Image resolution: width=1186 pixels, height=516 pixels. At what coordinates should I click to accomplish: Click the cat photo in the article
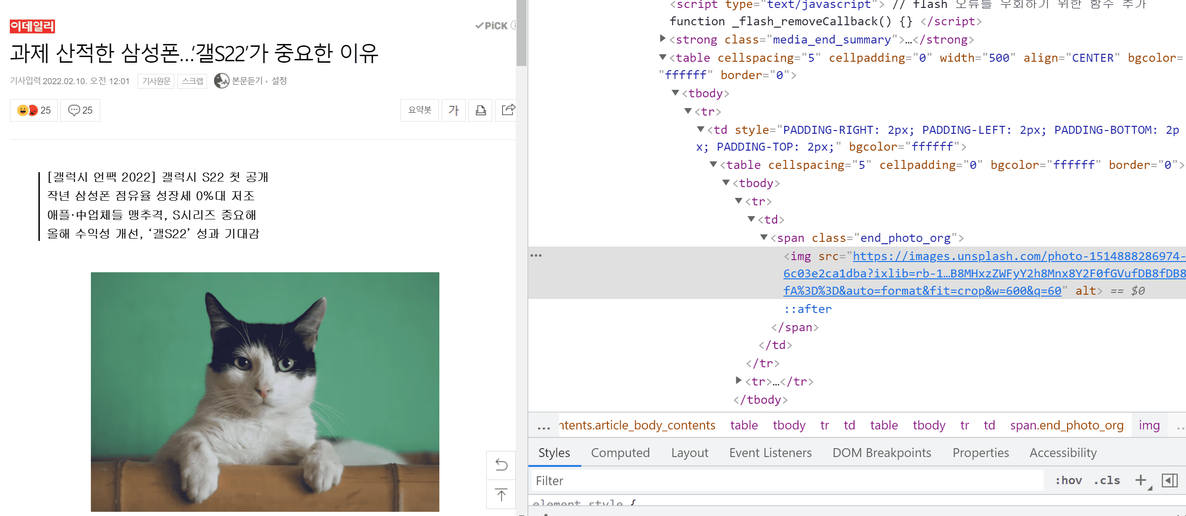(x=265, y=392)
